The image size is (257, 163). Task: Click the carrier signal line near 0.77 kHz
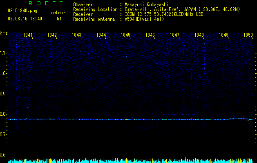click(x=130, y=119)
